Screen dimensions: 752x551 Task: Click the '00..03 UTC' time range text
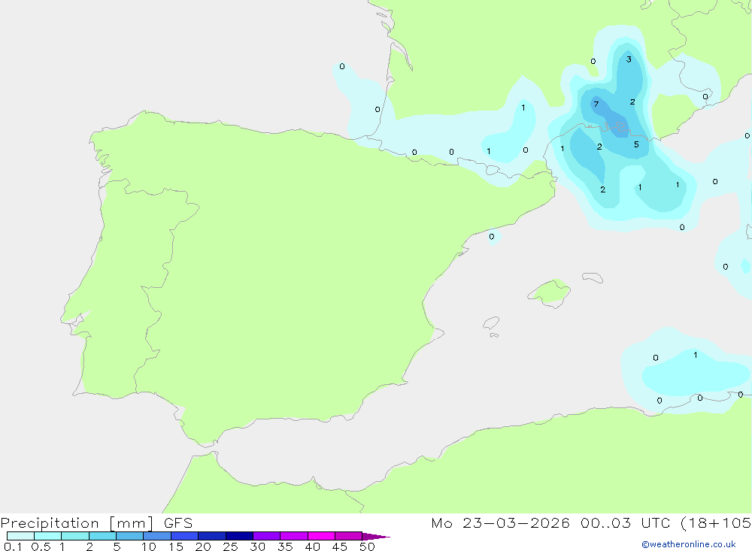[624, 522]
